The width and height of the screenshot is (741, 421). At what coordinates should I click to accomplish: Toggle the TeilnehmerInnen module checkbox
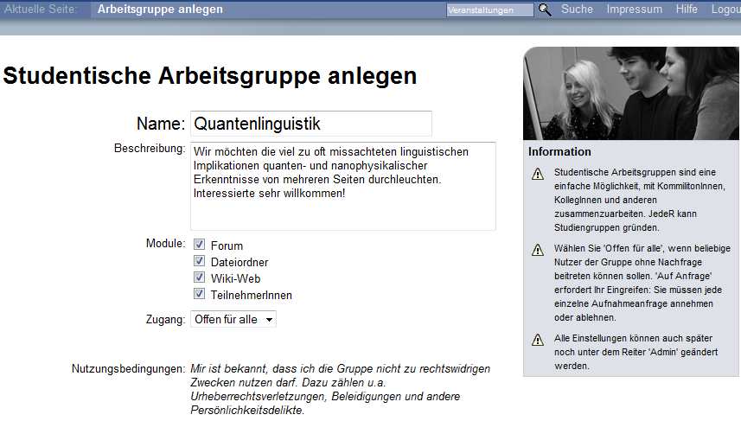point(199,294)
